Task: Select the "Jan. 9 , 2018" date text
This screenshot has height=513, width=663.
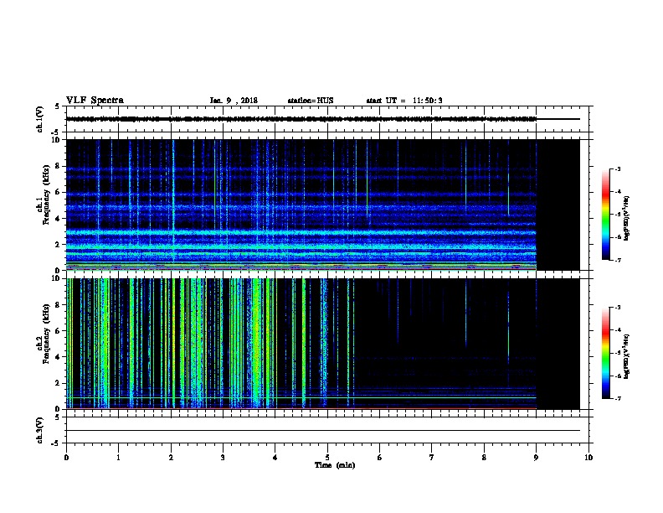Action: (x=234, y=101)
